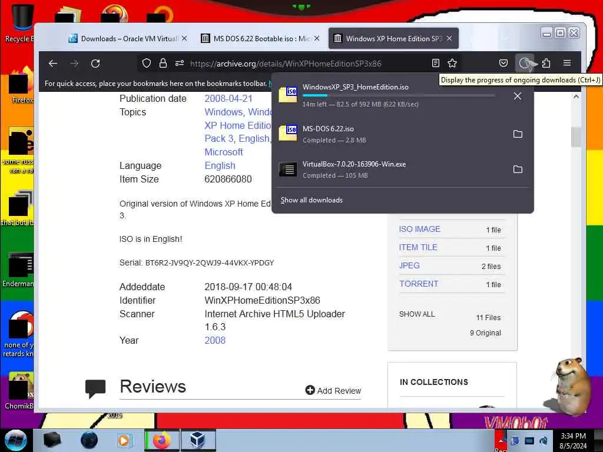The height and width of the screenshot is (452, 603).
Task: Select the identifier WinXPHomeEditionSP3x86 text
Action: point(262,301)
